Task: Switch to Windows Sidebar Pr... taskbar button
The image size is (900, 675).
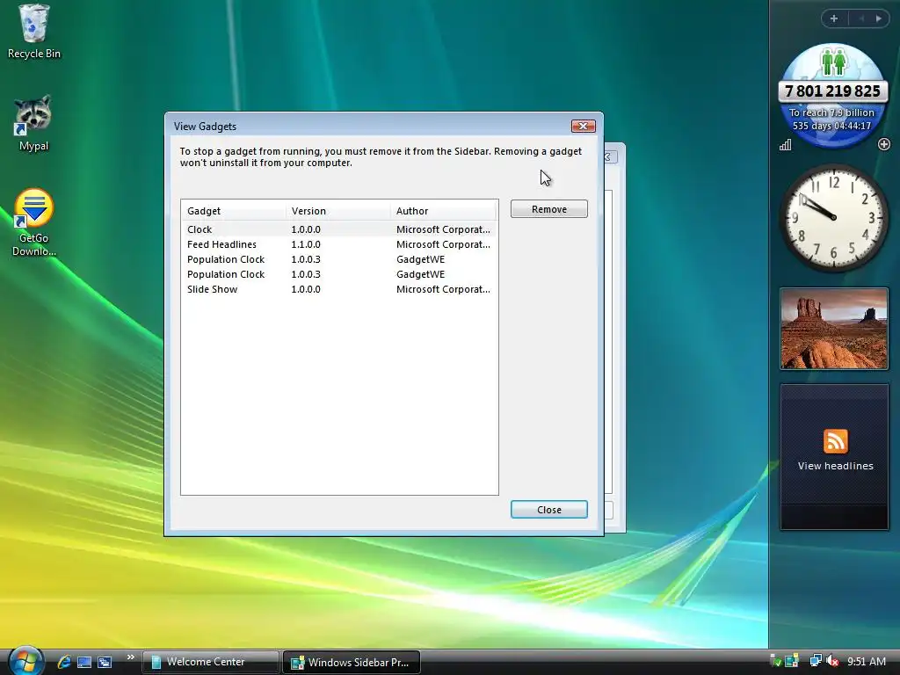Action: pyautogui.click(x=352, y=662)
